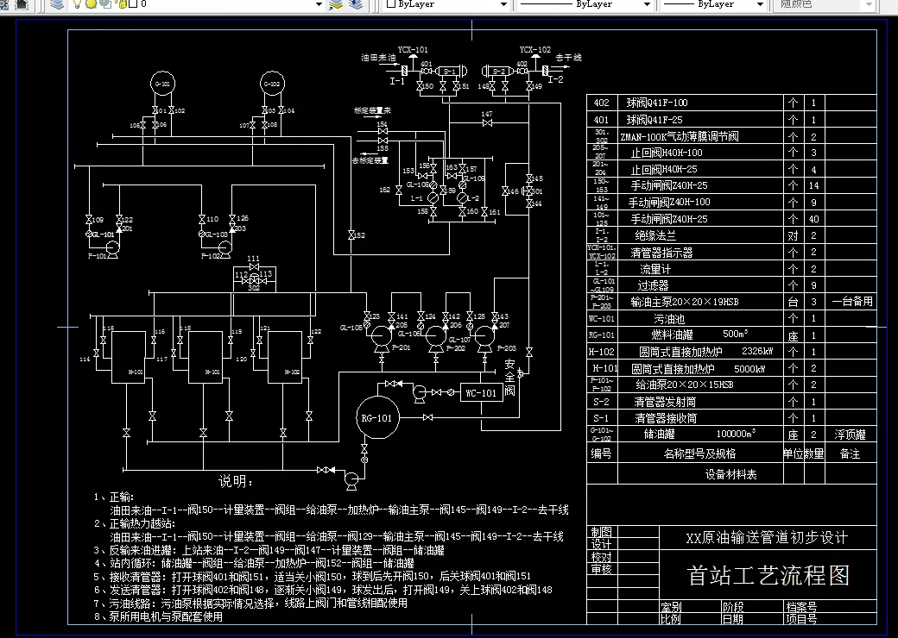This screenshot has width=898, height=638.
Task: Open the lineweight ByLayer dropdown
Action: click(758, 5)
